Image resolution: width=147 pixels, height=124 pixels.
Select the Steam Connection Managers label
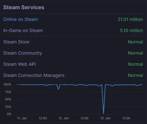point(34,76)
